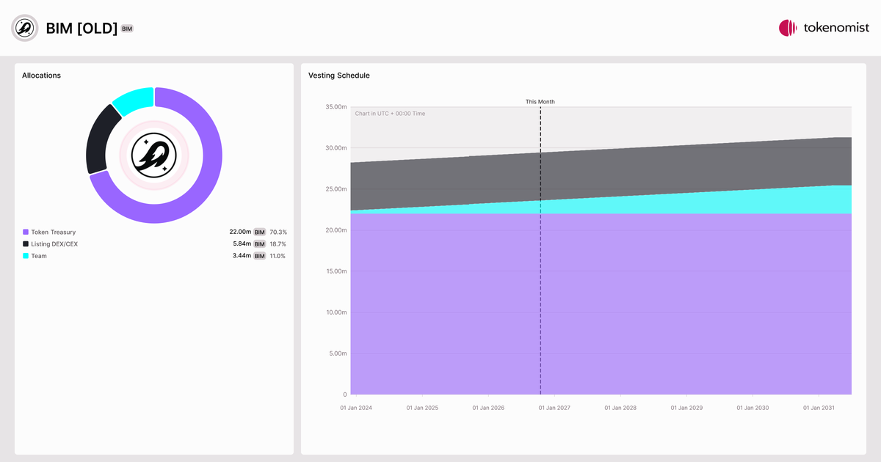Click the cyan Team donut segment
The image size is (881, 462).
coord(134,99)
